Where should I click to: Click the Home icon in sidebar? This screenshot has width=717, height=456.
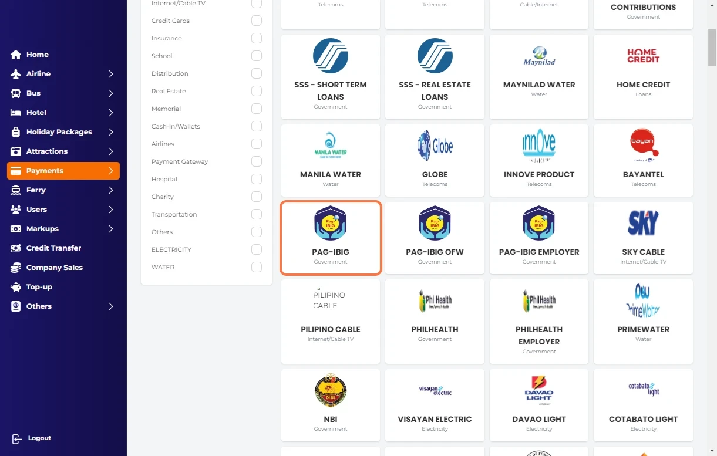click(16, 55)
